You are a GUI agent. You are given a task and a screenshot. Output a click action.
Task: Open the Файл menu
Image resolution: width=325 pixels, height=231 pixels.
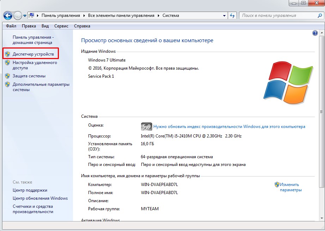pos(11,26)
